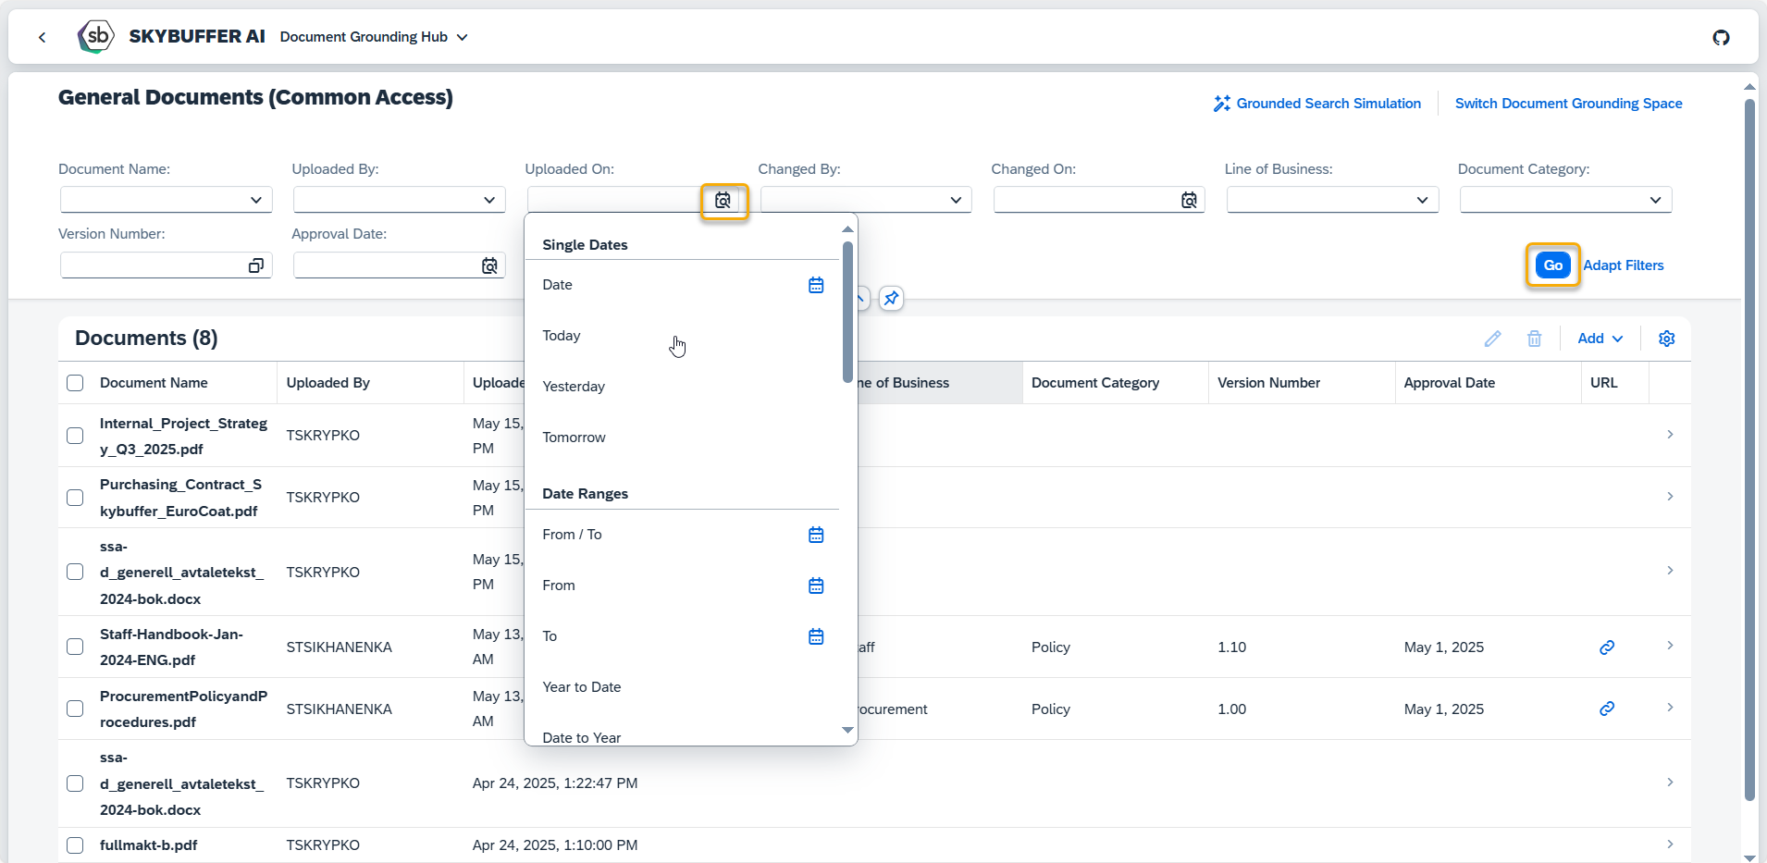Image resolution: width=1767 pixels, height=863 pixels.
Task: Check the Purchasing_Contract row checkbox
Action: coord(75,498)
